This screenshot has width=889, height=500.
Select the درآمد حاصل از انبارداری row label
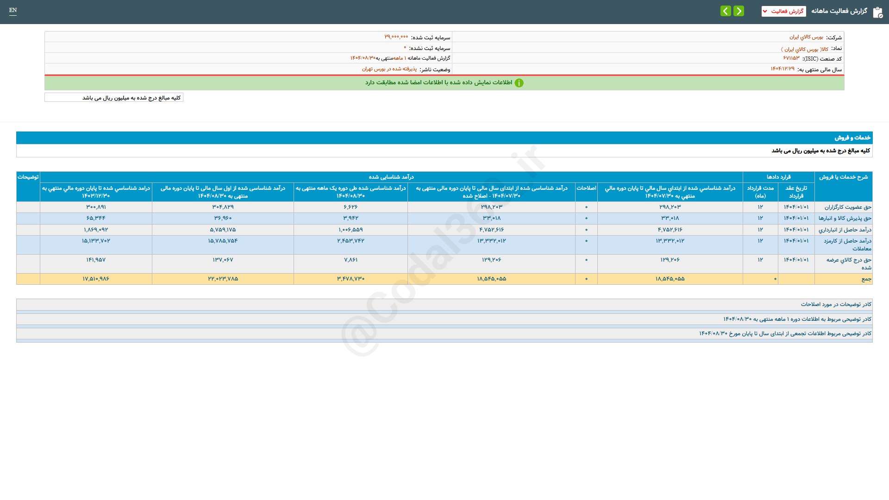tap(845, 230)
